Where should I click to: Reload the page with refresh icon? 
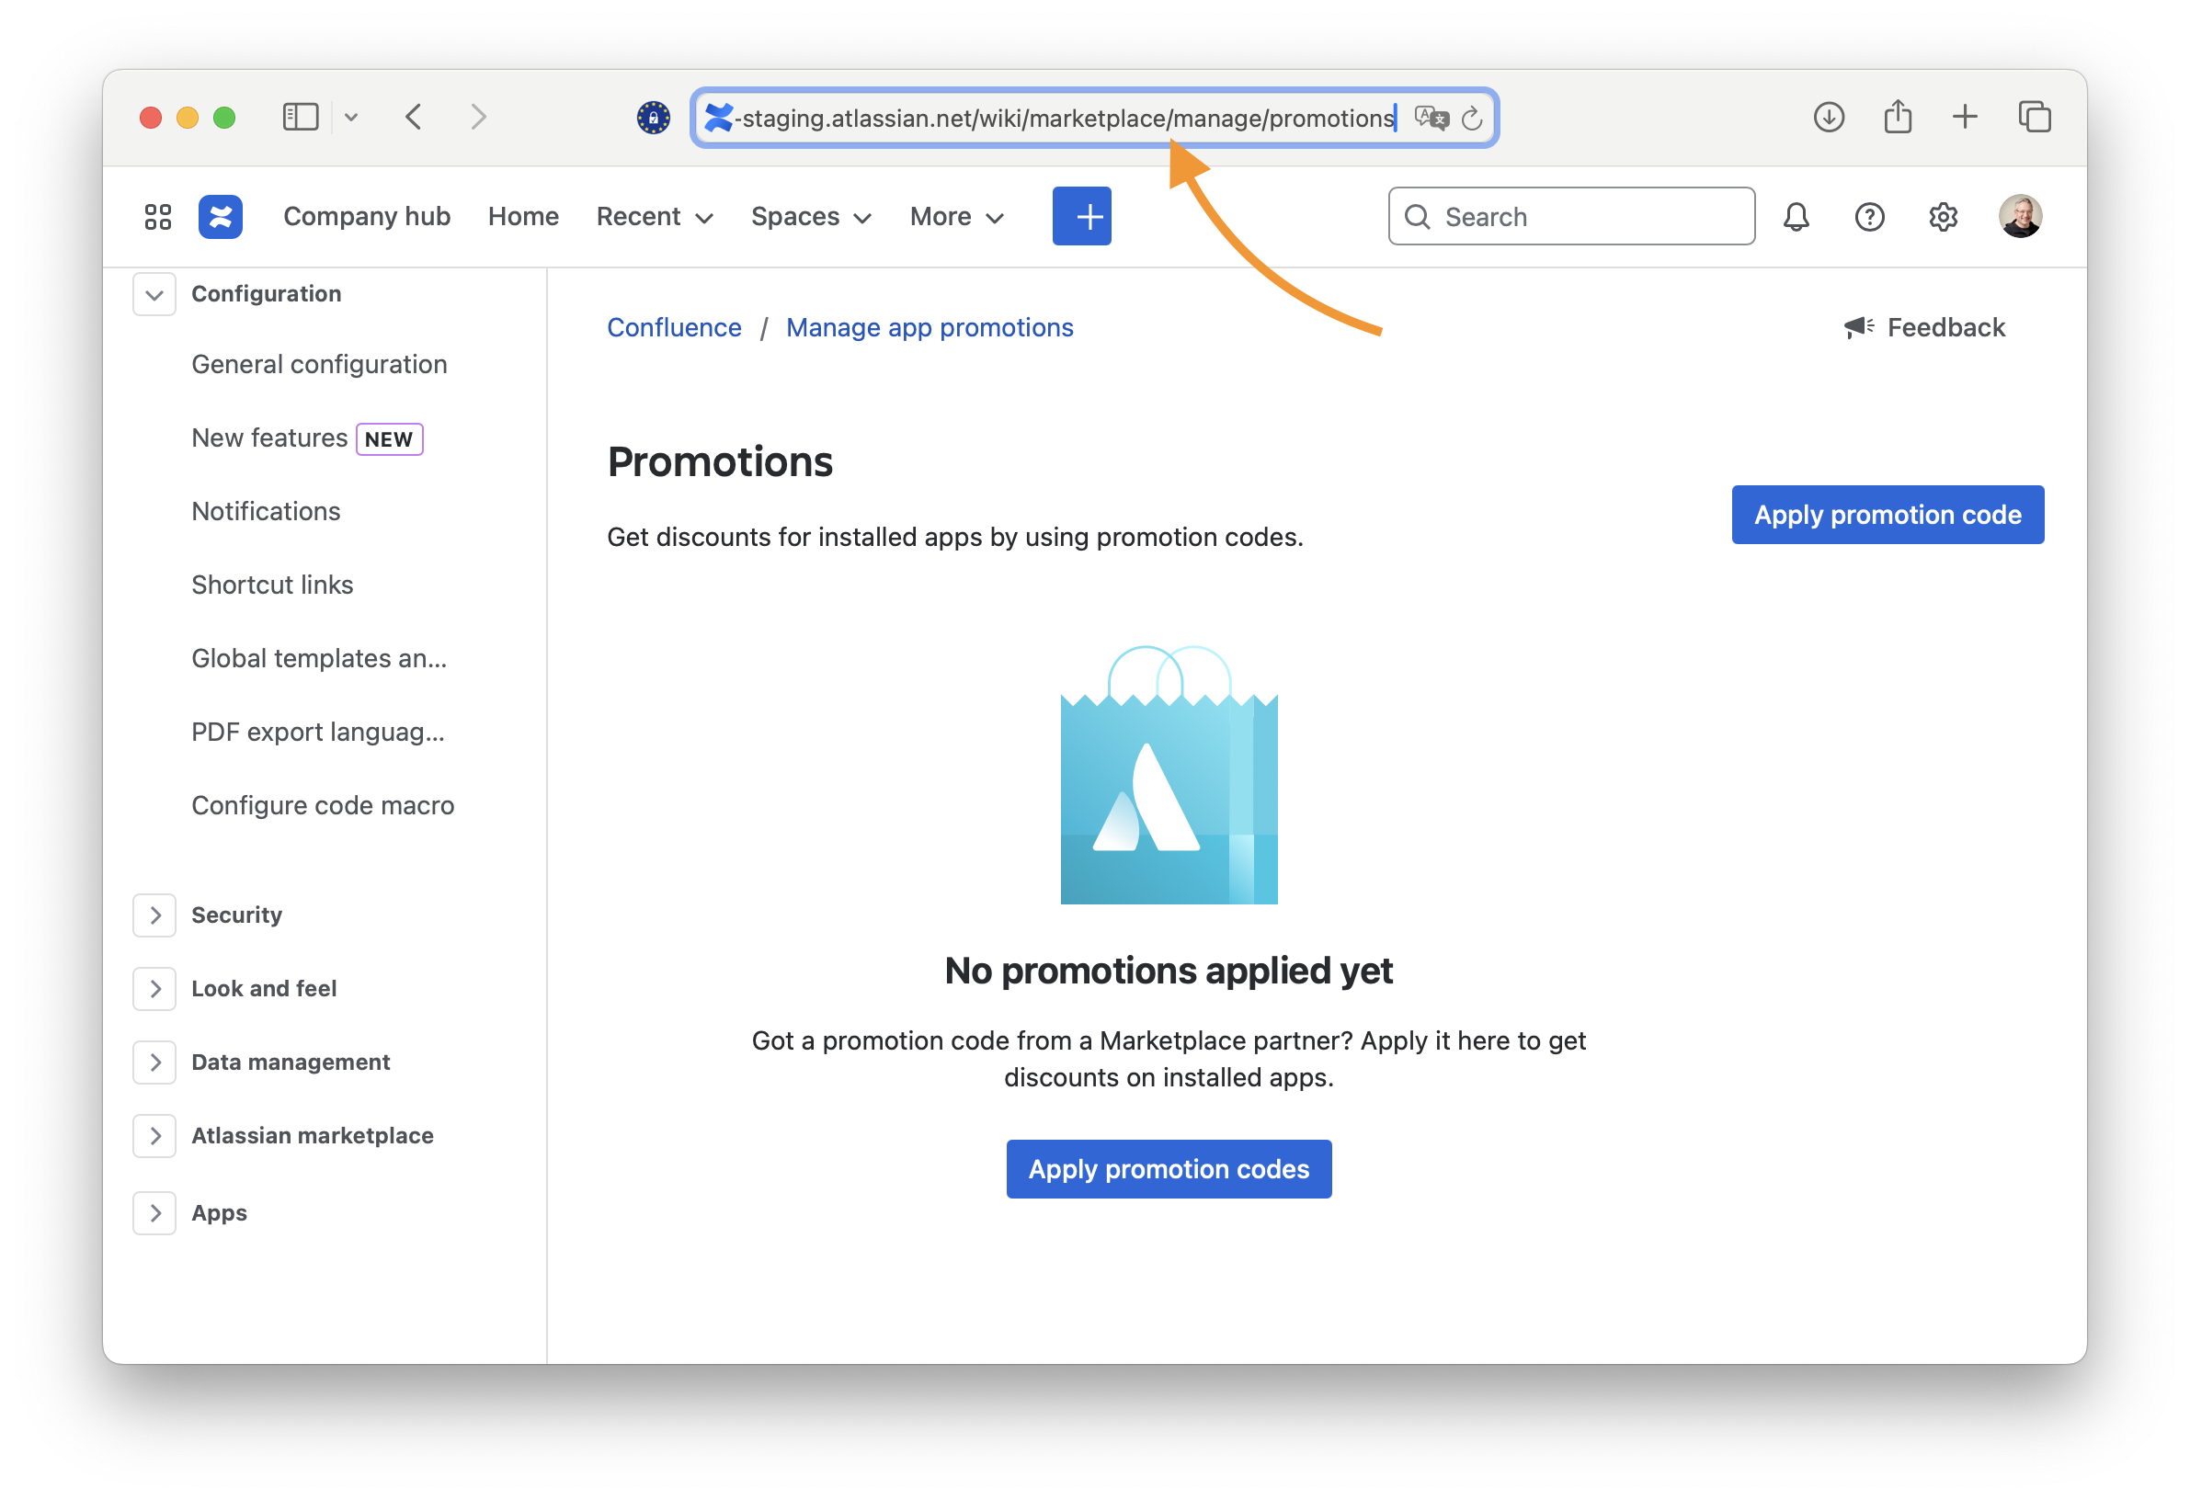click(x=1472, y=118)
